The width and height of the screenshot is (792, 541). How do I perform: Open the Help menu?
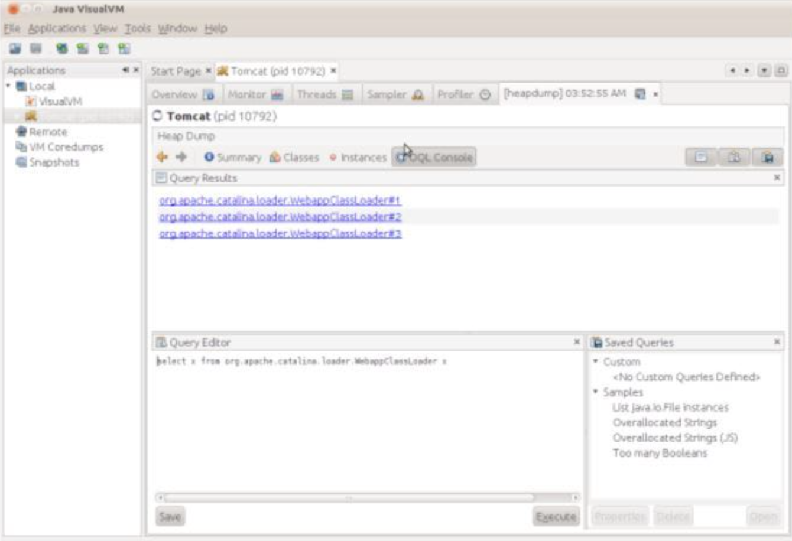pyautogui.click(x=216, y=28)
